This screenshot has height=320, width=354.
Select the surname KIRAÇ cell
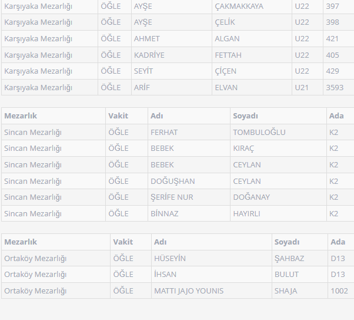243,148
